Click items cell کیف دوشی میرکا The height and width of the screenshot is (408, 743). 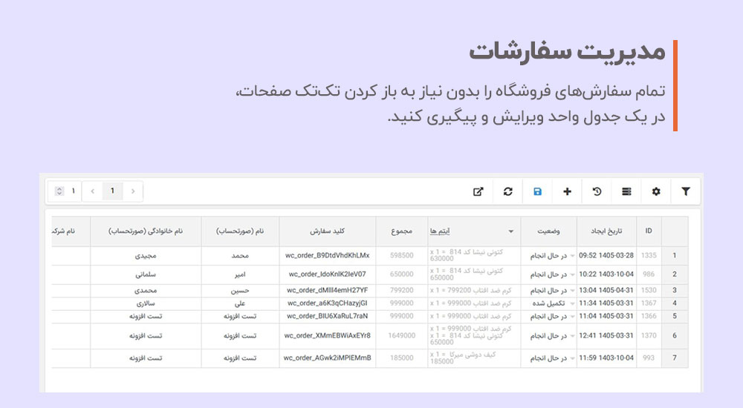point(474,358)
